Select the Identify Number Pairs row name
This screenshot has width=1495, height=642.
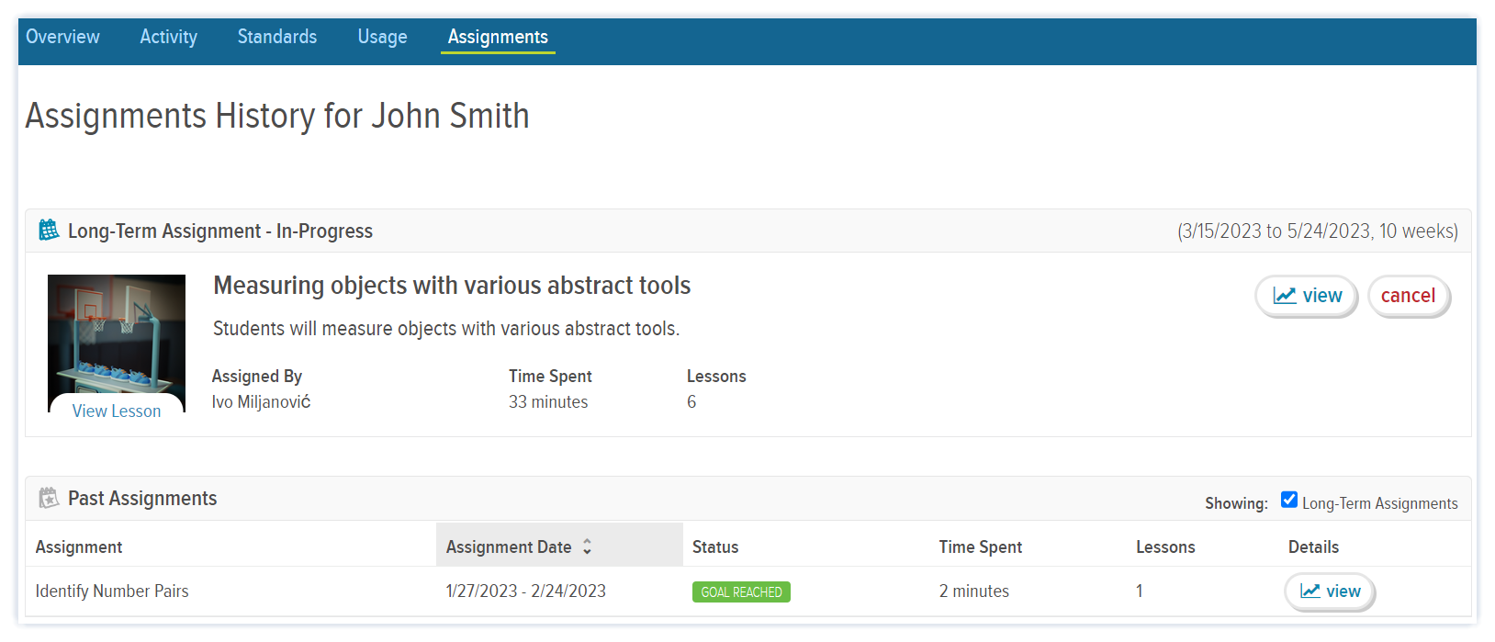click(x=112, y=591)
